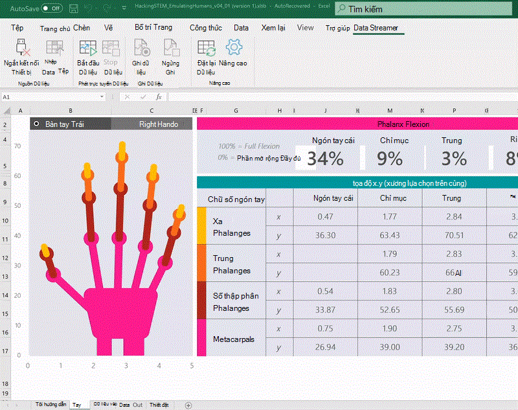
Task: Switch to Tôi hướng dẫn sheet tab
Action: click(x=51, y=404)
